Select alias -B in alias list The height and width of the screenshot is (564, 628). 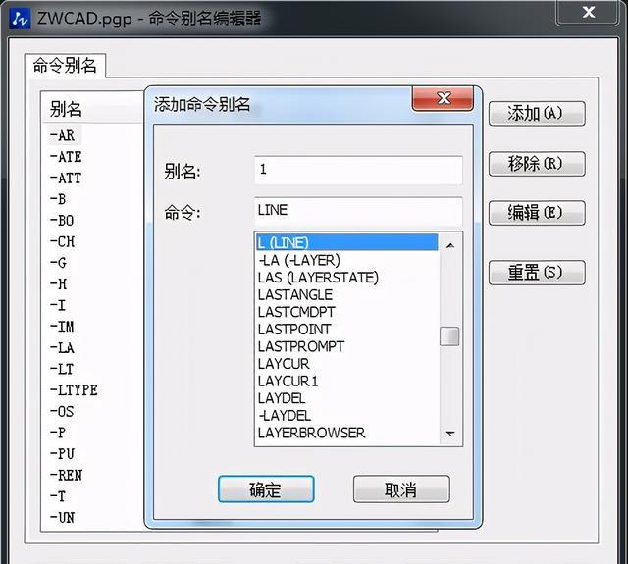[58, 199]
